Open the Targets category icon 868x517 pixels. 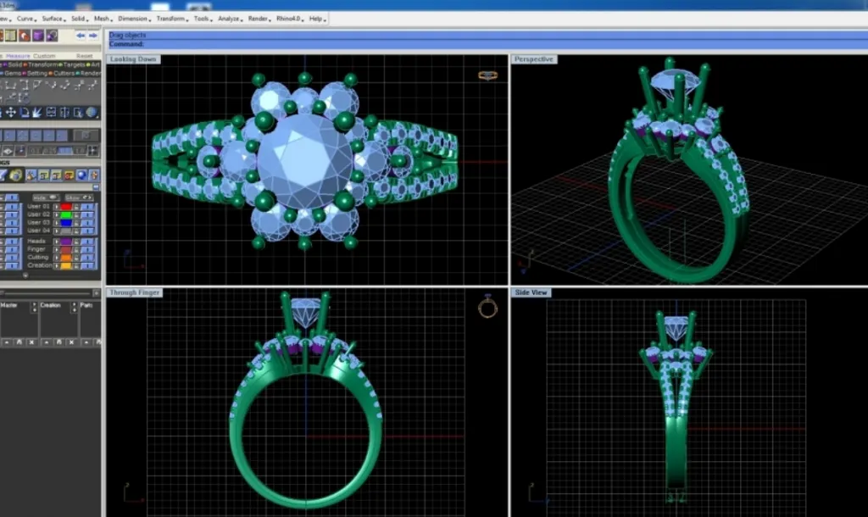pos(61,64)
